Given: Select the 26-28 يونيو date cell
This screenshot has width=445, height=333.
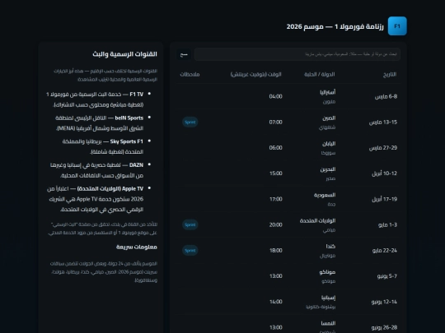Looking at the screenshot, I should click(384, 327).
